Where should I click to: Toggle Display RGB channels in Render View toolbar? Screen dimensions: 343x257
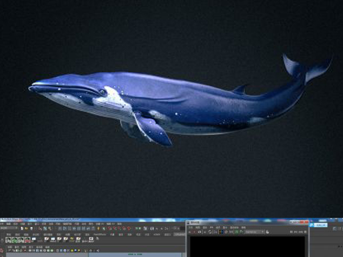pyautogui.click(x=221, y=232)
